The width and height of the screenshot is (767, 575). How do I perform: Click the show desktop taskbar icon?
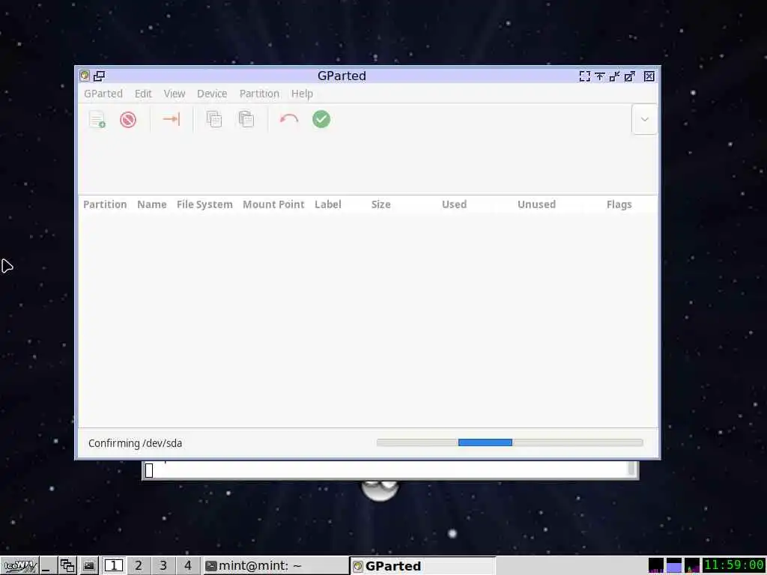(x=47, y=566)
